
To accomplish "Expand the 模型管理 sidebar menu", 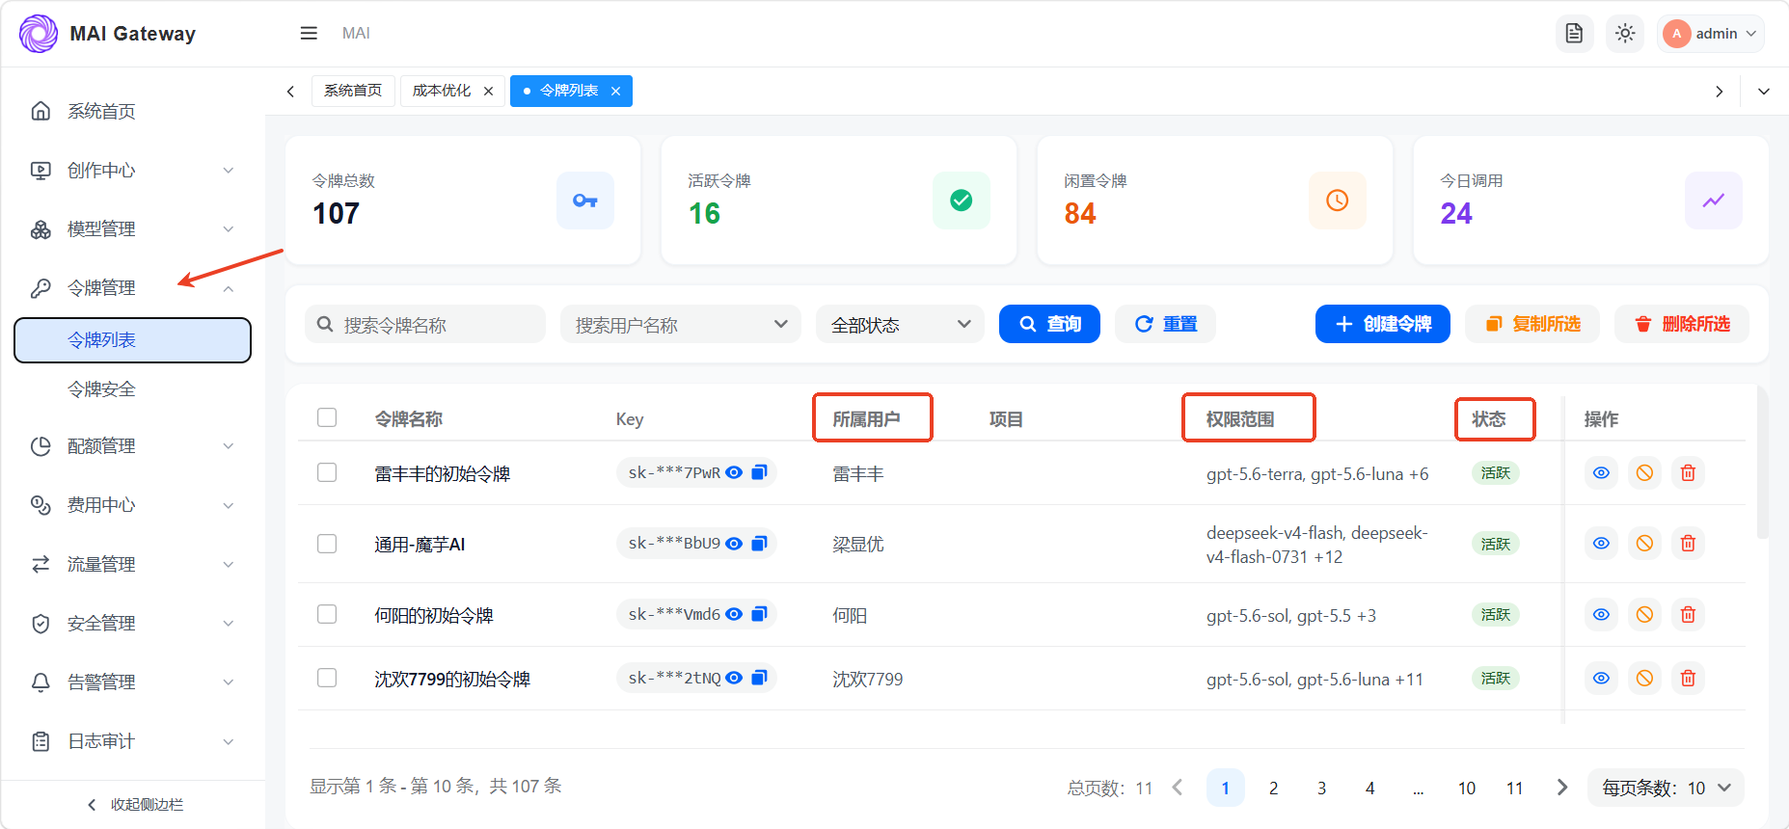I will 133,229.
